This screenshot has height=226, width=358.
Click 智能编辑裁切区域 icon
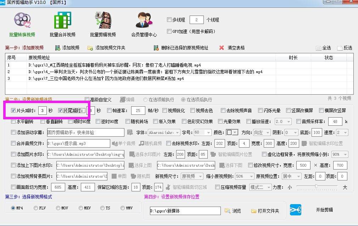click(x=168, y=187)
